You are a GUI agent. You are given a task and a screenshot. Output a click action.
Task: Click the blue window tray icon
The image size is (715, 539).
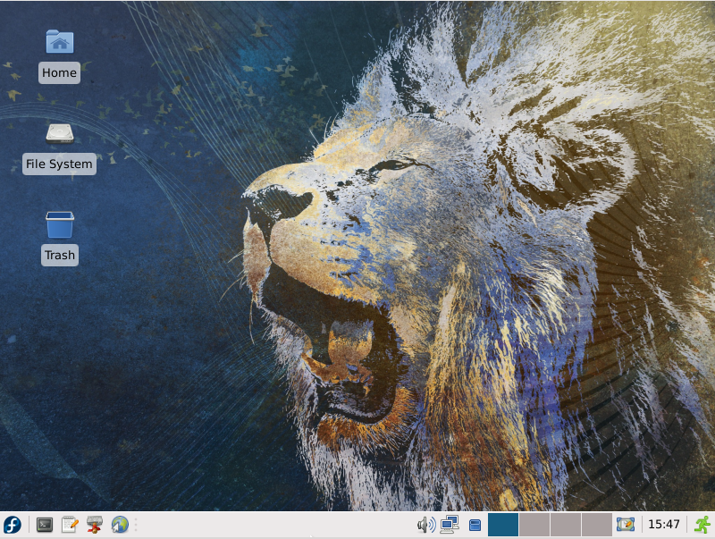(475, 526)
